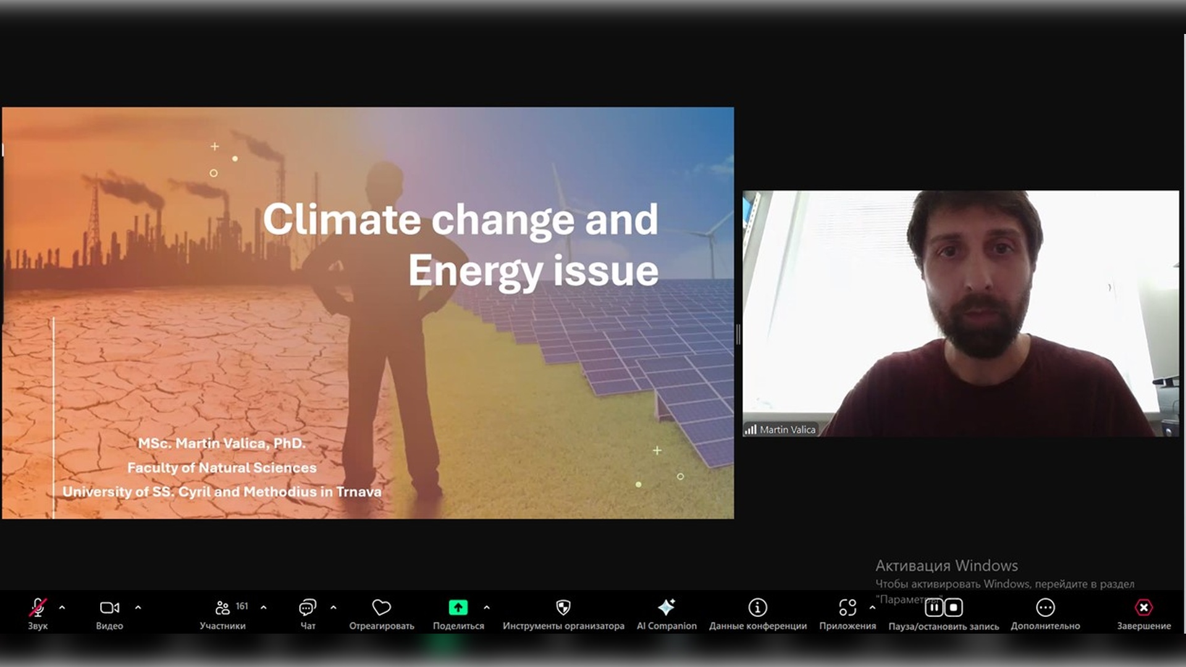
Task: Click the divider handle between slide and video
Action: [738, 335]
